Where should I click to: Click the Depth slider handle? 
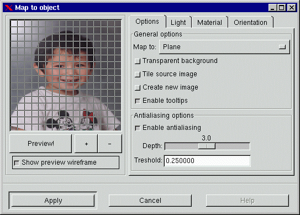pyautogui.click(x=207, y=146)
